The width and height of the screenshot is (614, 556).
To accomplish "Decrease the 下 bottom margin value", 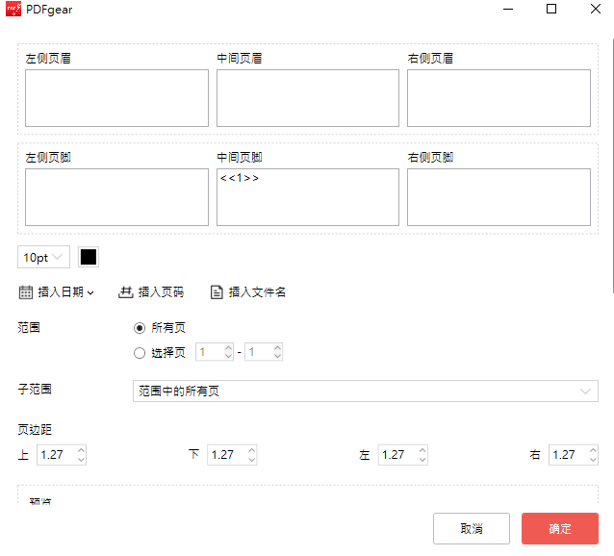I will click(x=252, y=460).
